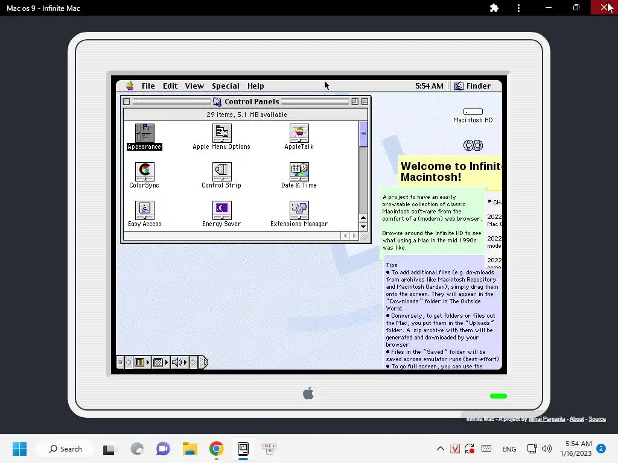The image size is (618, 463).
Task: Open the Edit menu
Action: pyautogui.click(x=170, y=86)
